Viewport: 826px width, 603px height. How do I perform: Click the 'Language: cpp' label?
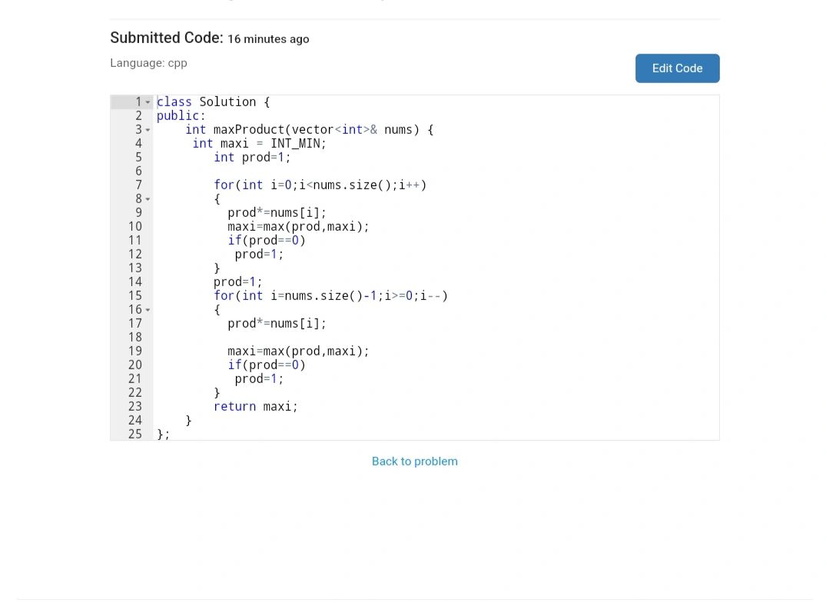tap(148, 63)
